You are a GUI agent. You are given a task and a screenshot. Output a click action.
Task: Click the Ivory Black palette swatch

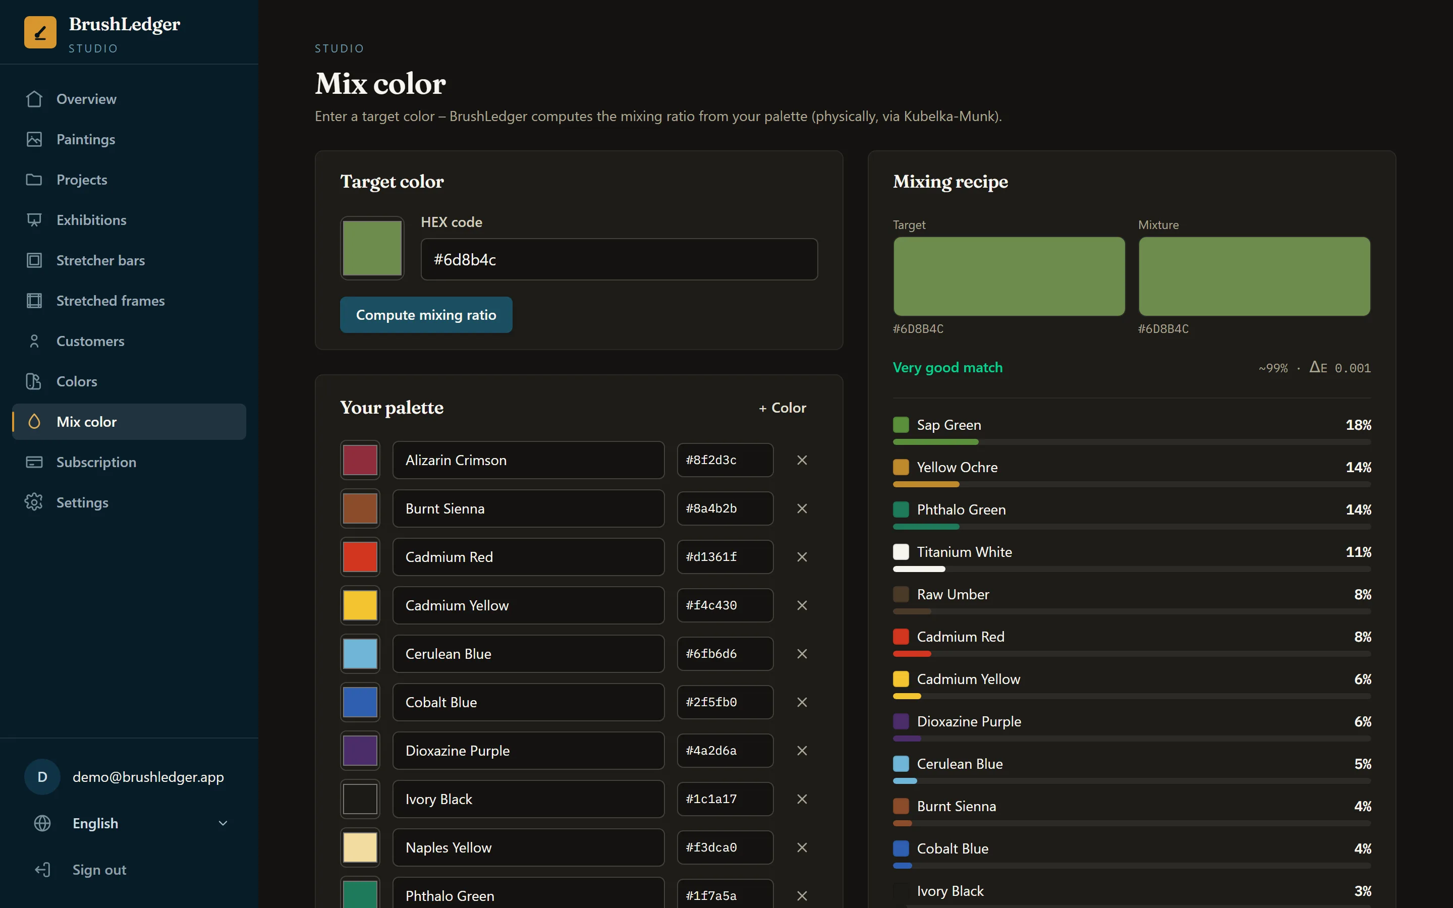coord(360,800)
